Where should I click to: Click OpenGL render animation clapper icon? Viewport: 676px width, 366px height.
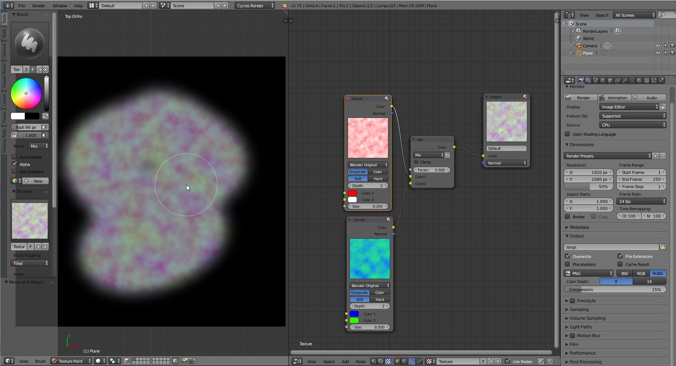pyautogui.click(x=192, y=361)
